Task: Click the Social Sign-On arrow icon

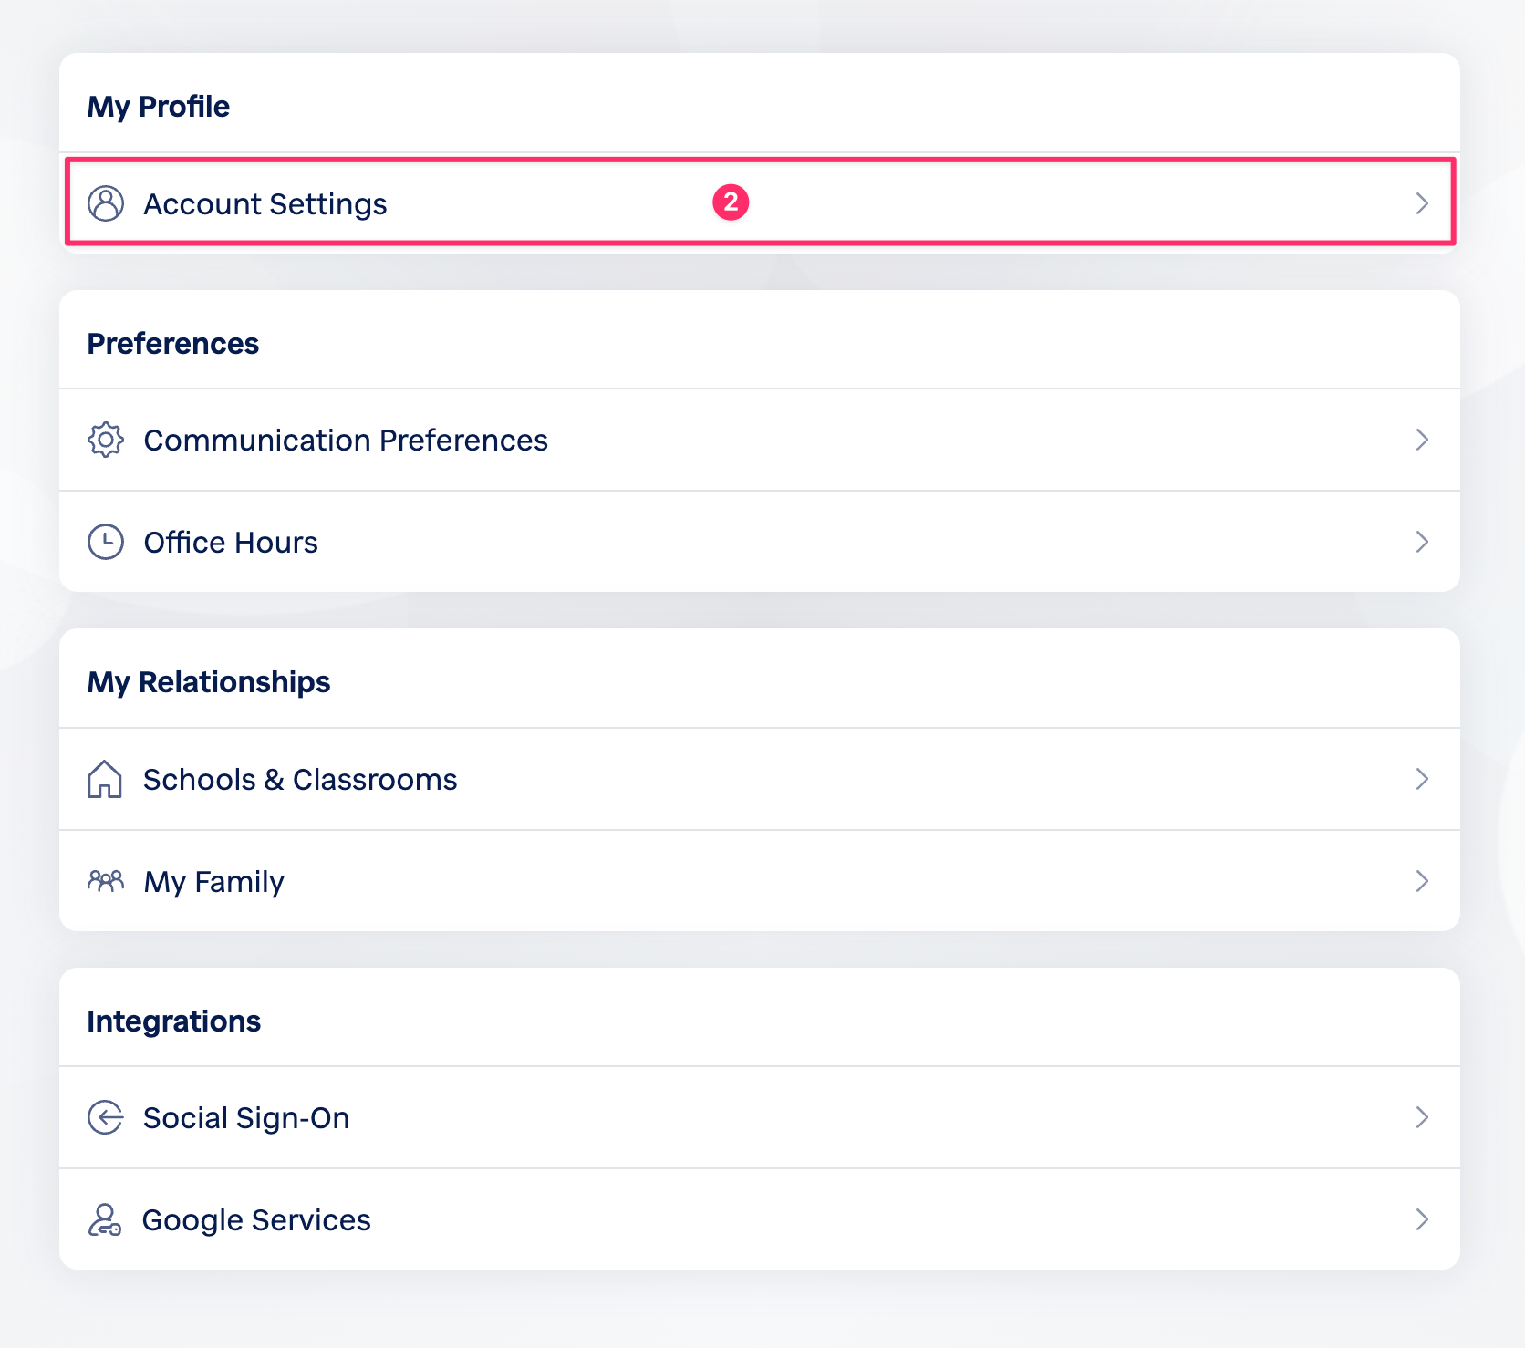Action: coord(106,1117)
